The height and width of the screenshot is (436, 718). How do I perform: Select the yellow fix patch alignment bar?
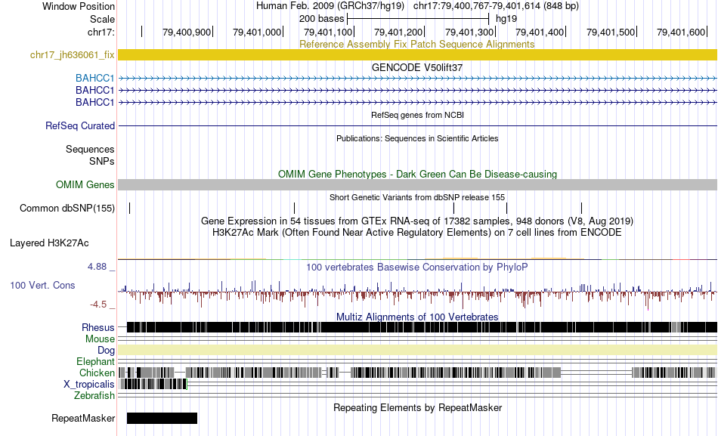[418, 55]
